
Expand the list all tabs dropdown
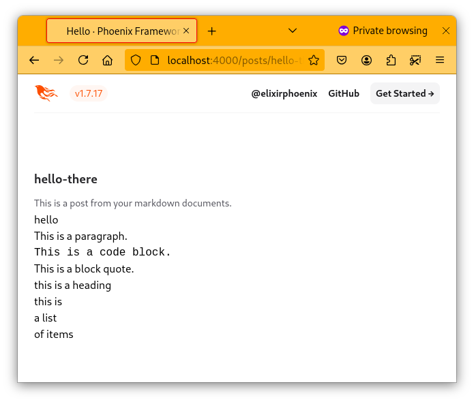click(x=293, y=31)
